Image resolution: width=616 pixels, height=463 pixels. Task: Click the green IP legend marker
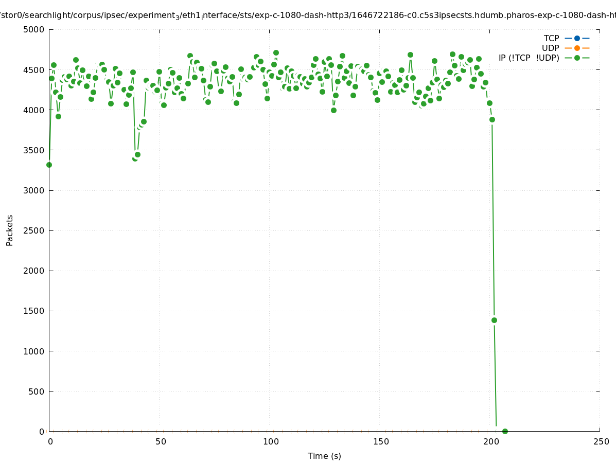click(577, 58)
